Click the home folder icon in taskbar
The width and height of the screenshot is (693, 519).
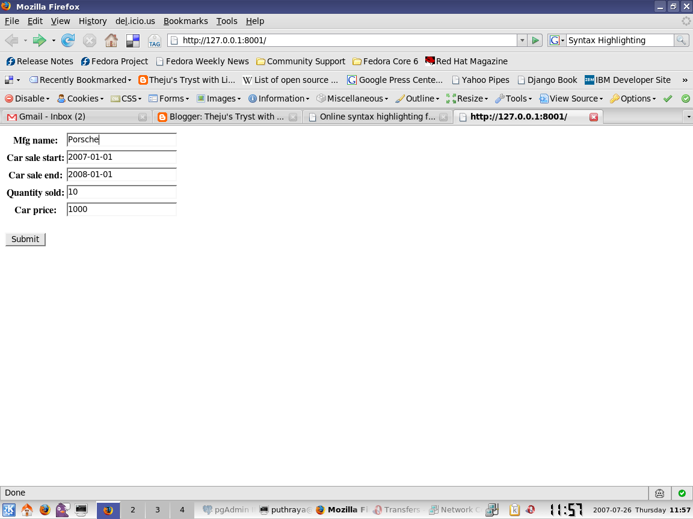coord(27,510)
